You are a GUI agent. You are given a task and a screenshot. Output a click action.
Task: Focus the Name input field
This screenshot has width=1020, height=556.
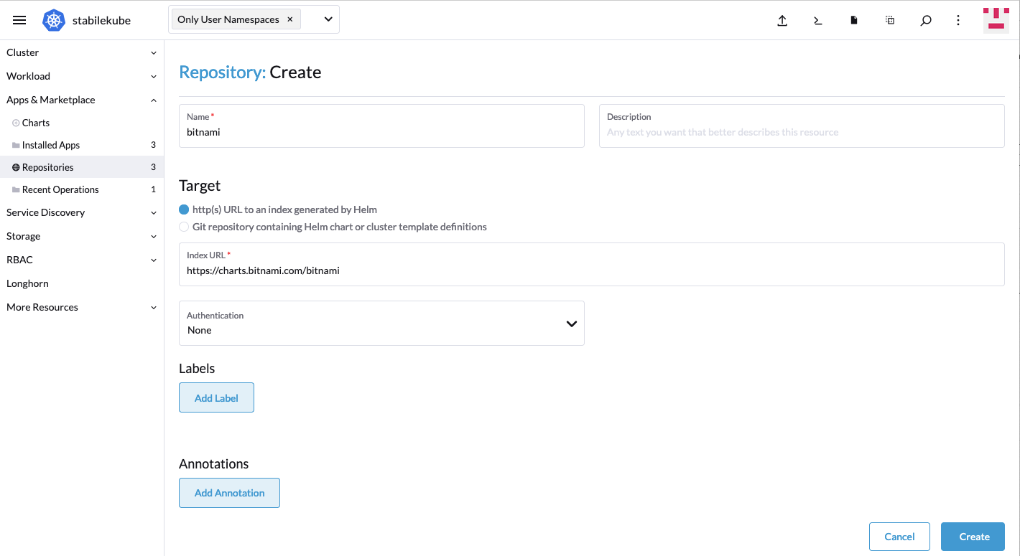click(x=381, y=126)
